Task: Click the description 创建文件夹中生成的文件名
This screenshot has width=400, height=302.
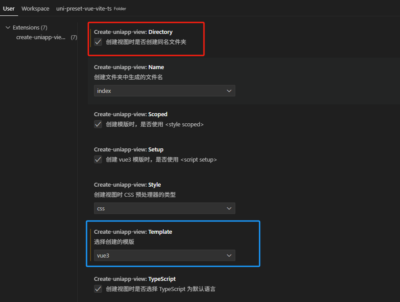Action: [128, 77]
